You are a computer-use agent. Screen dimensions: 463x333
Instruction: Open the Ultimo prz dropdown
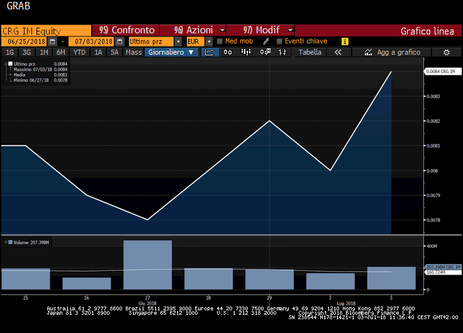(179, 41)
